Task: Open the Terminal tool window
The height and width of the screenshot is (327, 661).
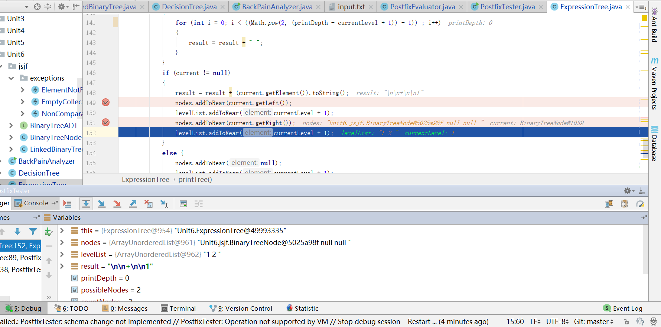Action: pyautogui.click(x=178, y=308)
